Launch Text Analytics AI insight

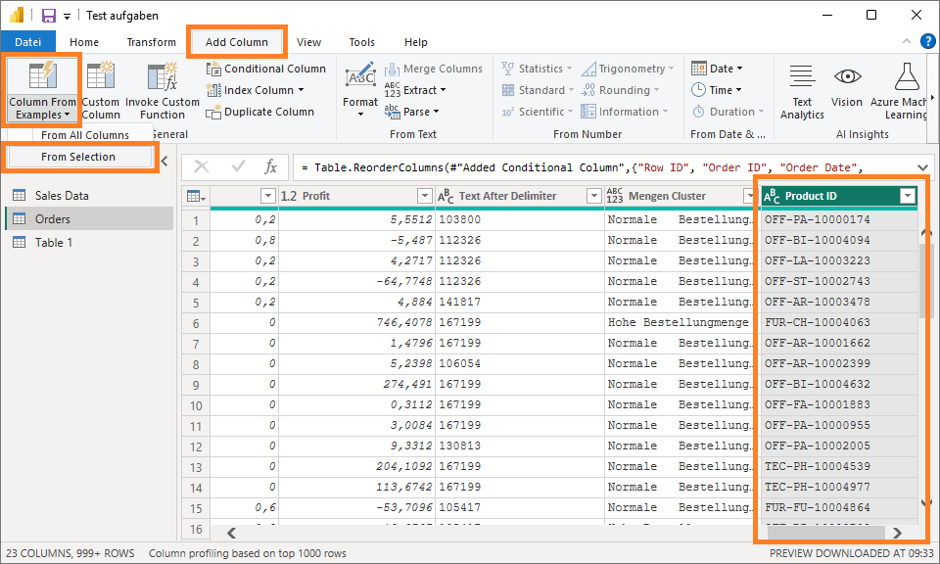[802, 91]
